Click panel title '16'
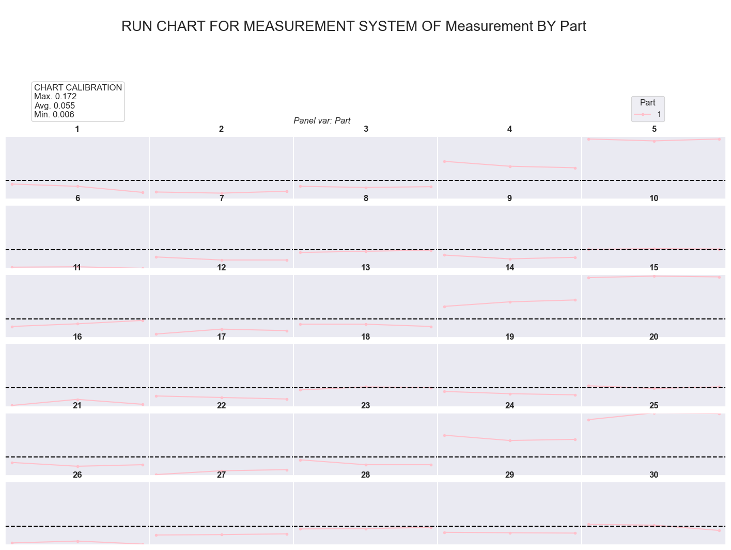Viewport: 731px width, 550px height. 77,337
